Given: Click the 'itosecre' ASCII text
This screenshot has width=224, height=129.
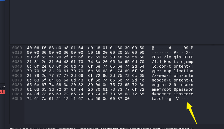Looking at the screenshot, I should 183,94.
